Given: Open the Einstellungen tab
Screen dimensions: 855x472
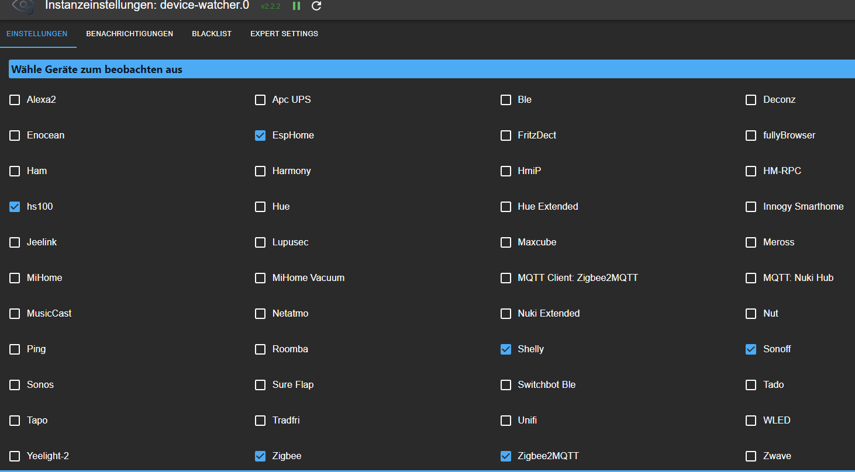Looking at the screenshot, I should coord(37,34).
